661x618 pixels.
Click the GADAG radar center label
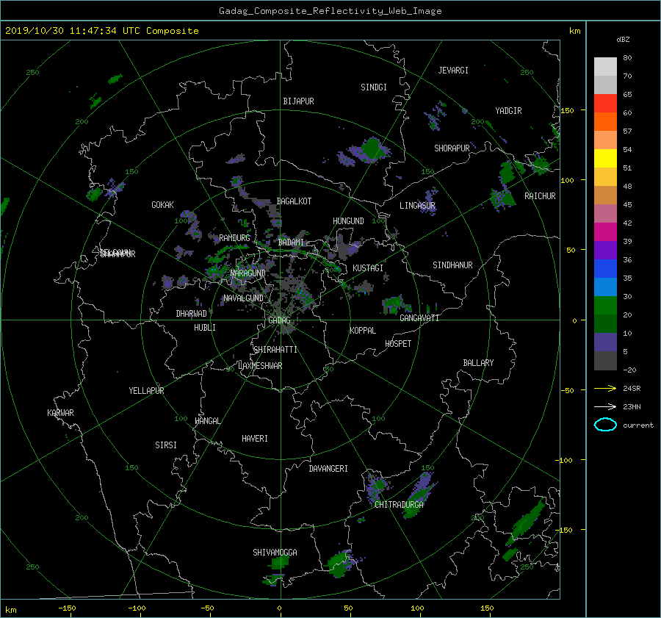pos(279,320)
